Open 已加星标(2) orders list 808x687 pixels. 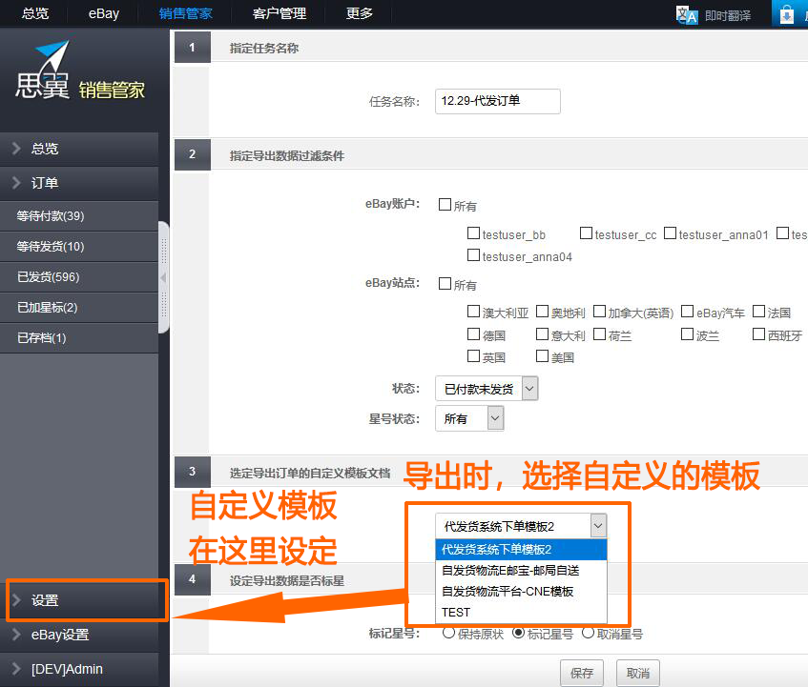79,307
